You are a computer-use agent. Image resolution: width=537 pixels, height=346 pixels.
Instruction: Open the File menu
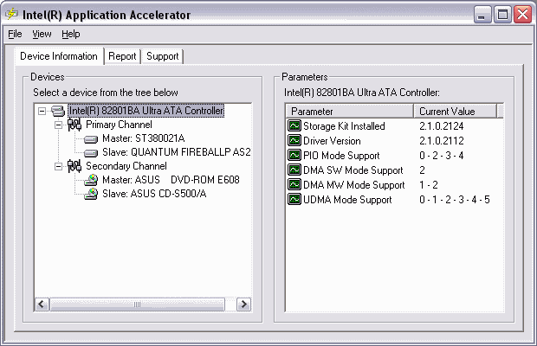click(15, 34)
